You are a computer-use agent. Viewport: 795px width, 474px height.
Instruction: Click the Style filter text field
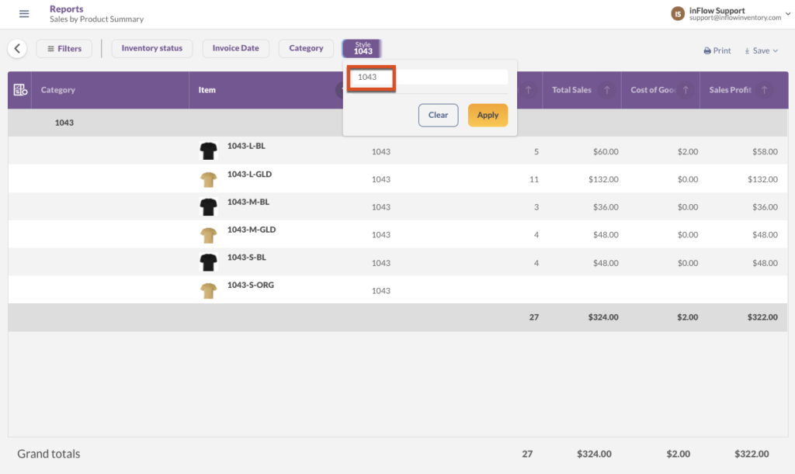click(x=429, y=78)
